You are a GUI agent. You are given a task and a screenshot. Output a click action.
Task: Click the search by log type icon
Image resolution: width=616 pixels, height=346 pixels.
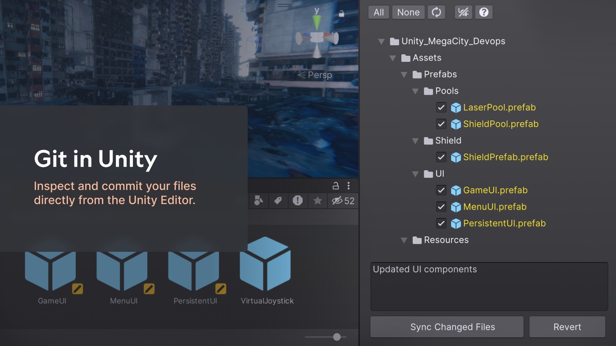click(297, 200)
